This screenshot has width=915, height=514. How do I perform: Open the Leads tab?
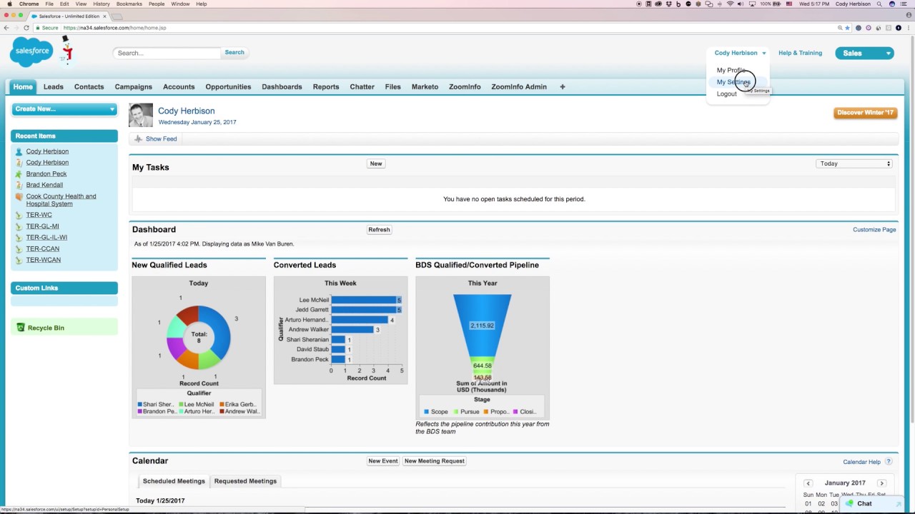(54, 87)
